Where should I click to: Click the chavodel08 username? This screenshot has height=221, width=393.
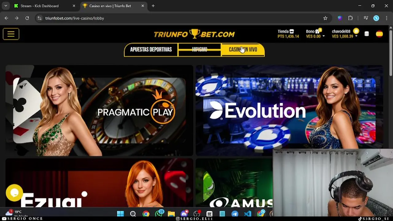341,31
